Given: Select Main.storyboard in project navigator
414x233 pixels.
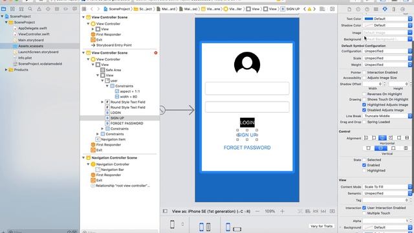Looking at the screenshot, I should (31, 40).
